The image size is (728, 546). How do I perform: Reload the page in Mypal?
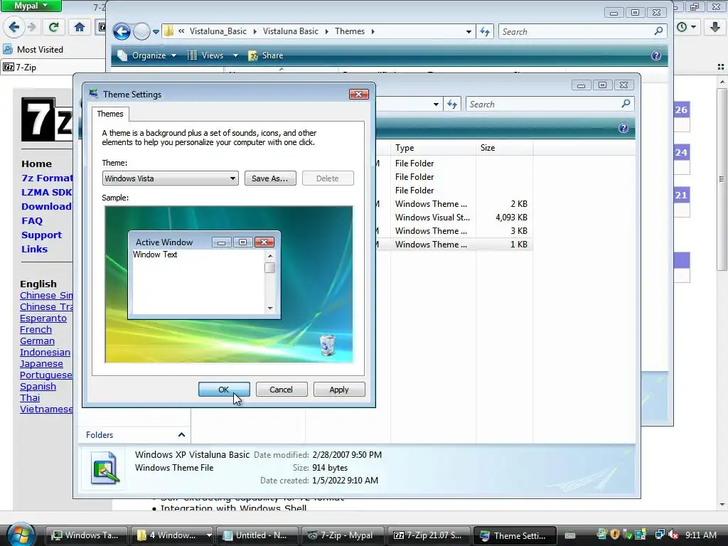pos(53,27)
